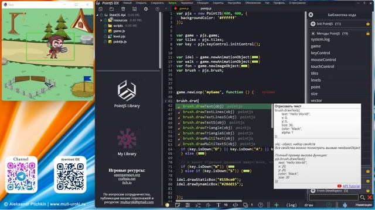Click the magnifier search icon in the library panel
Screen dimensions: 375x210
click(362, 197)
